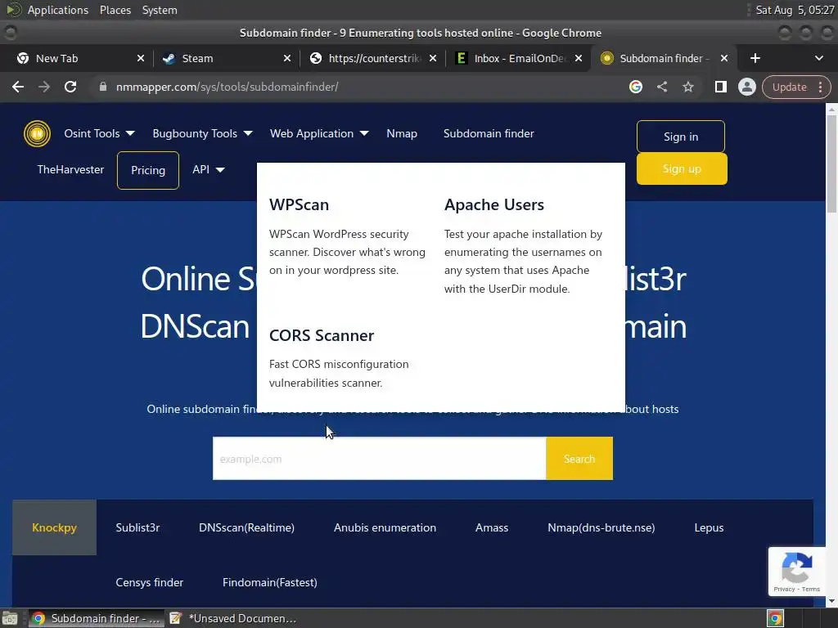Select the Censys finder tab
Viewport: 838px width, 628px height.
point(150,582)
